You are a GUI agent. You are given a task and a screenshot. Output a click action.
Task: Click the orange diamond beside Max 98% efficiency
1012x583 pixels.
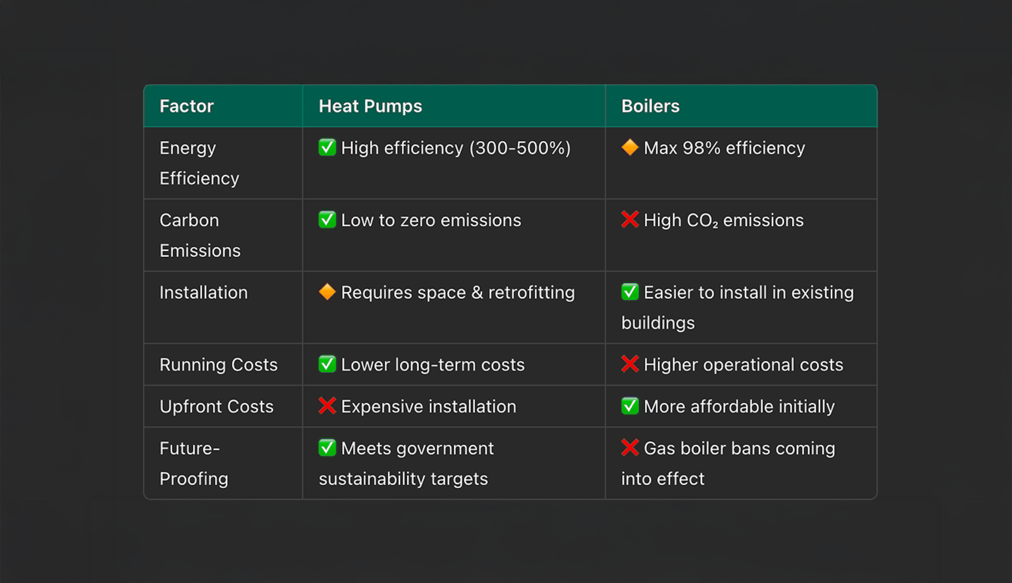click(x=630, y=147)
